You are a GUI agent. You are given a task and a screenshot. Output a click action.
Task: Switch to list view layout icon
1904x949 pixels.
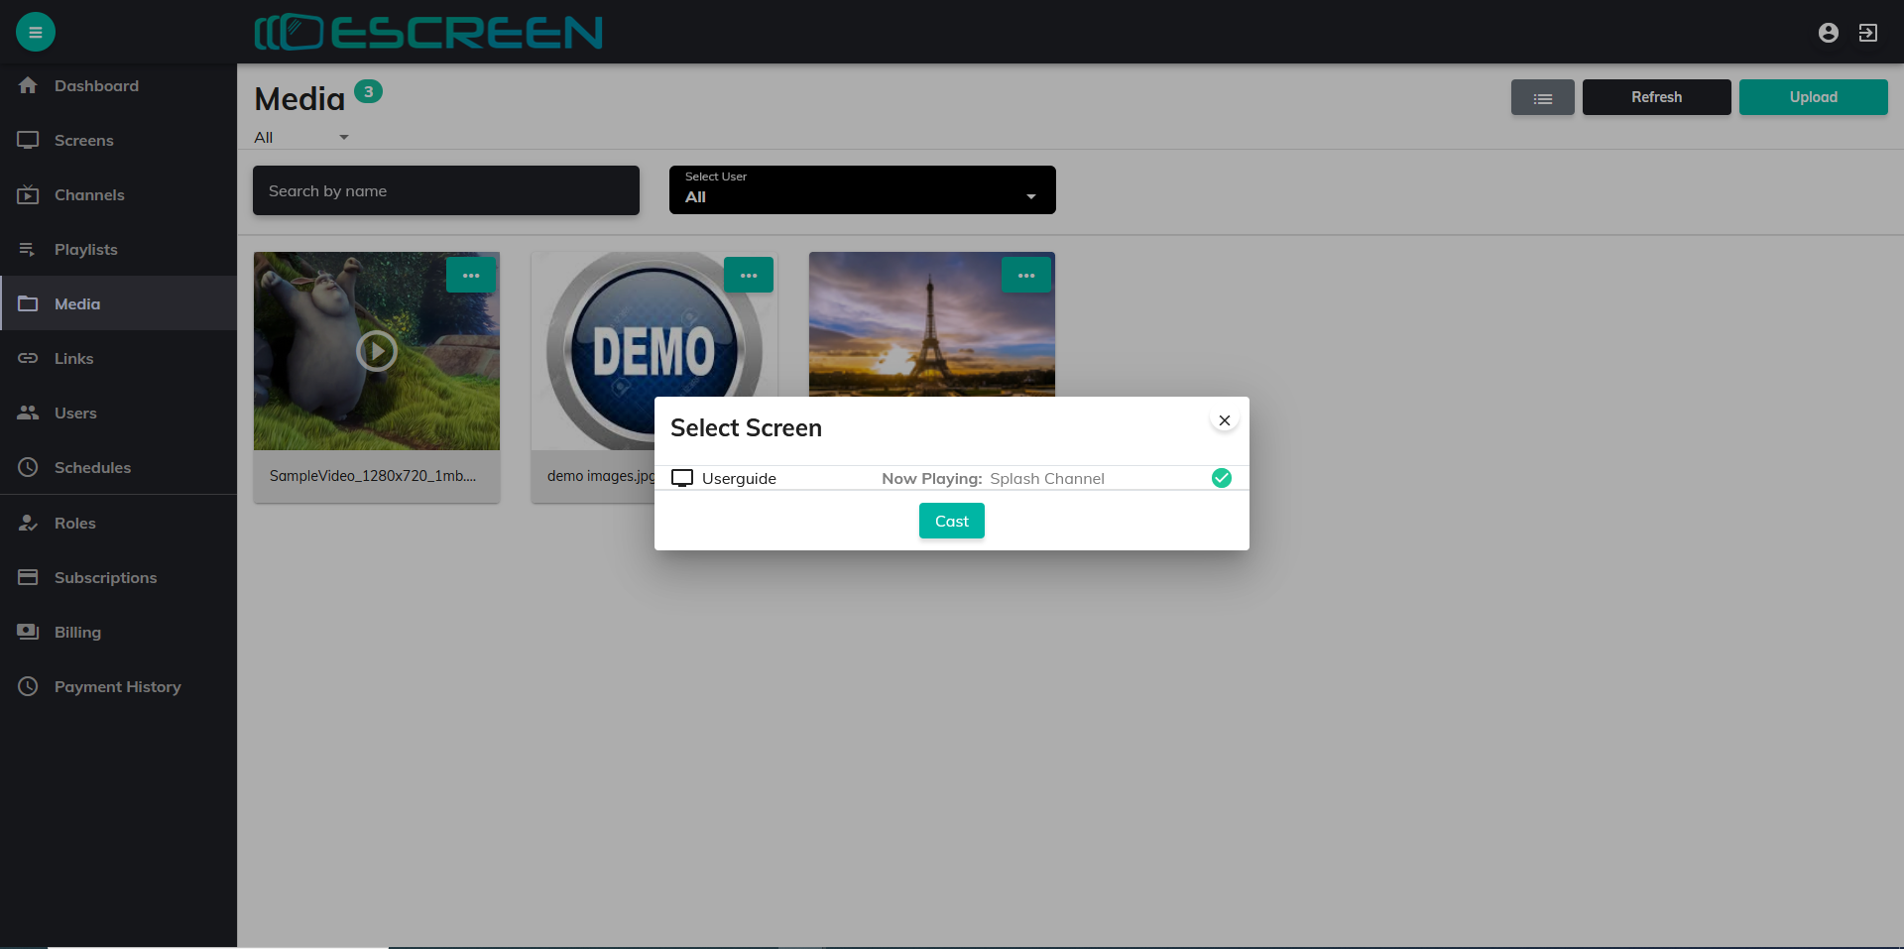(x=1542, y=97)
